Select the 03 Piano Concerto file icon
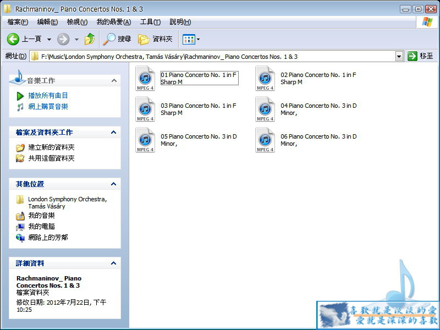 coord(145,109)
